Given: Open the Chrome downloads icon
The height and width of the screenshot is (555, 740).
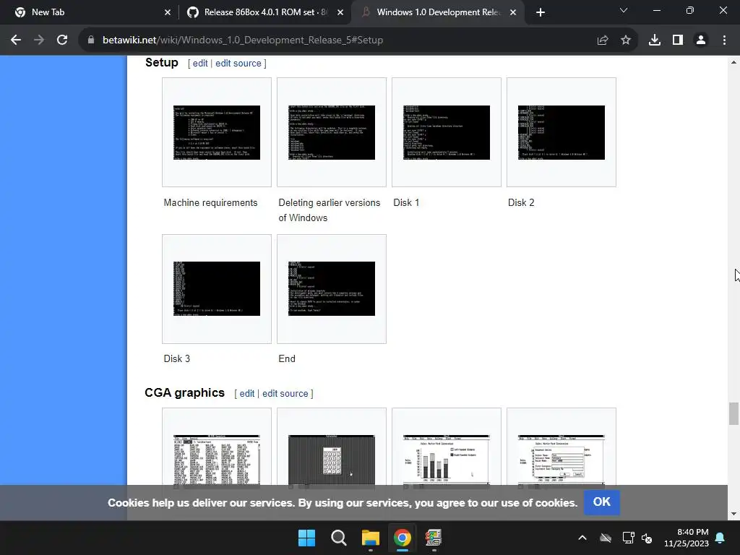Looking at the screenshot, I should [655, 40].
